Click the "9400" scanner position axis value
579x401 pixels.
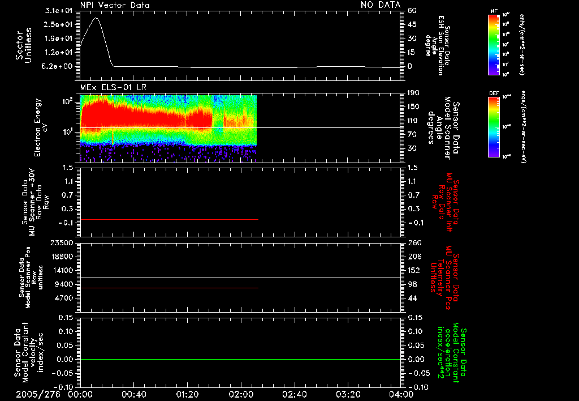[63, 284]
